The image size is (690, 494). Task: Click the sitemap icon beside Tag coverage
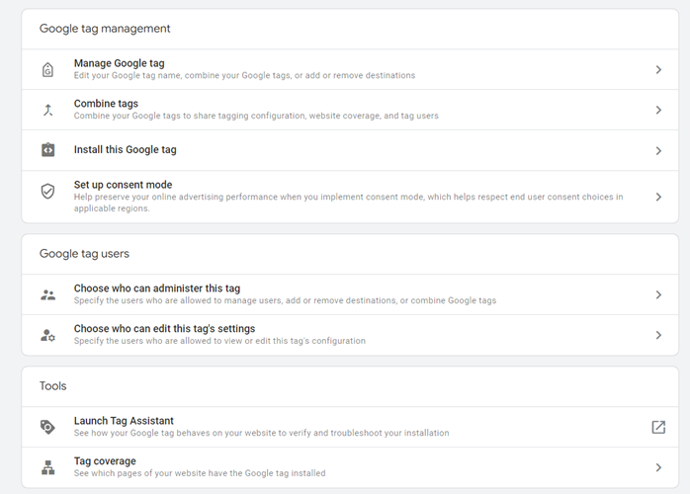pos(48,467)
